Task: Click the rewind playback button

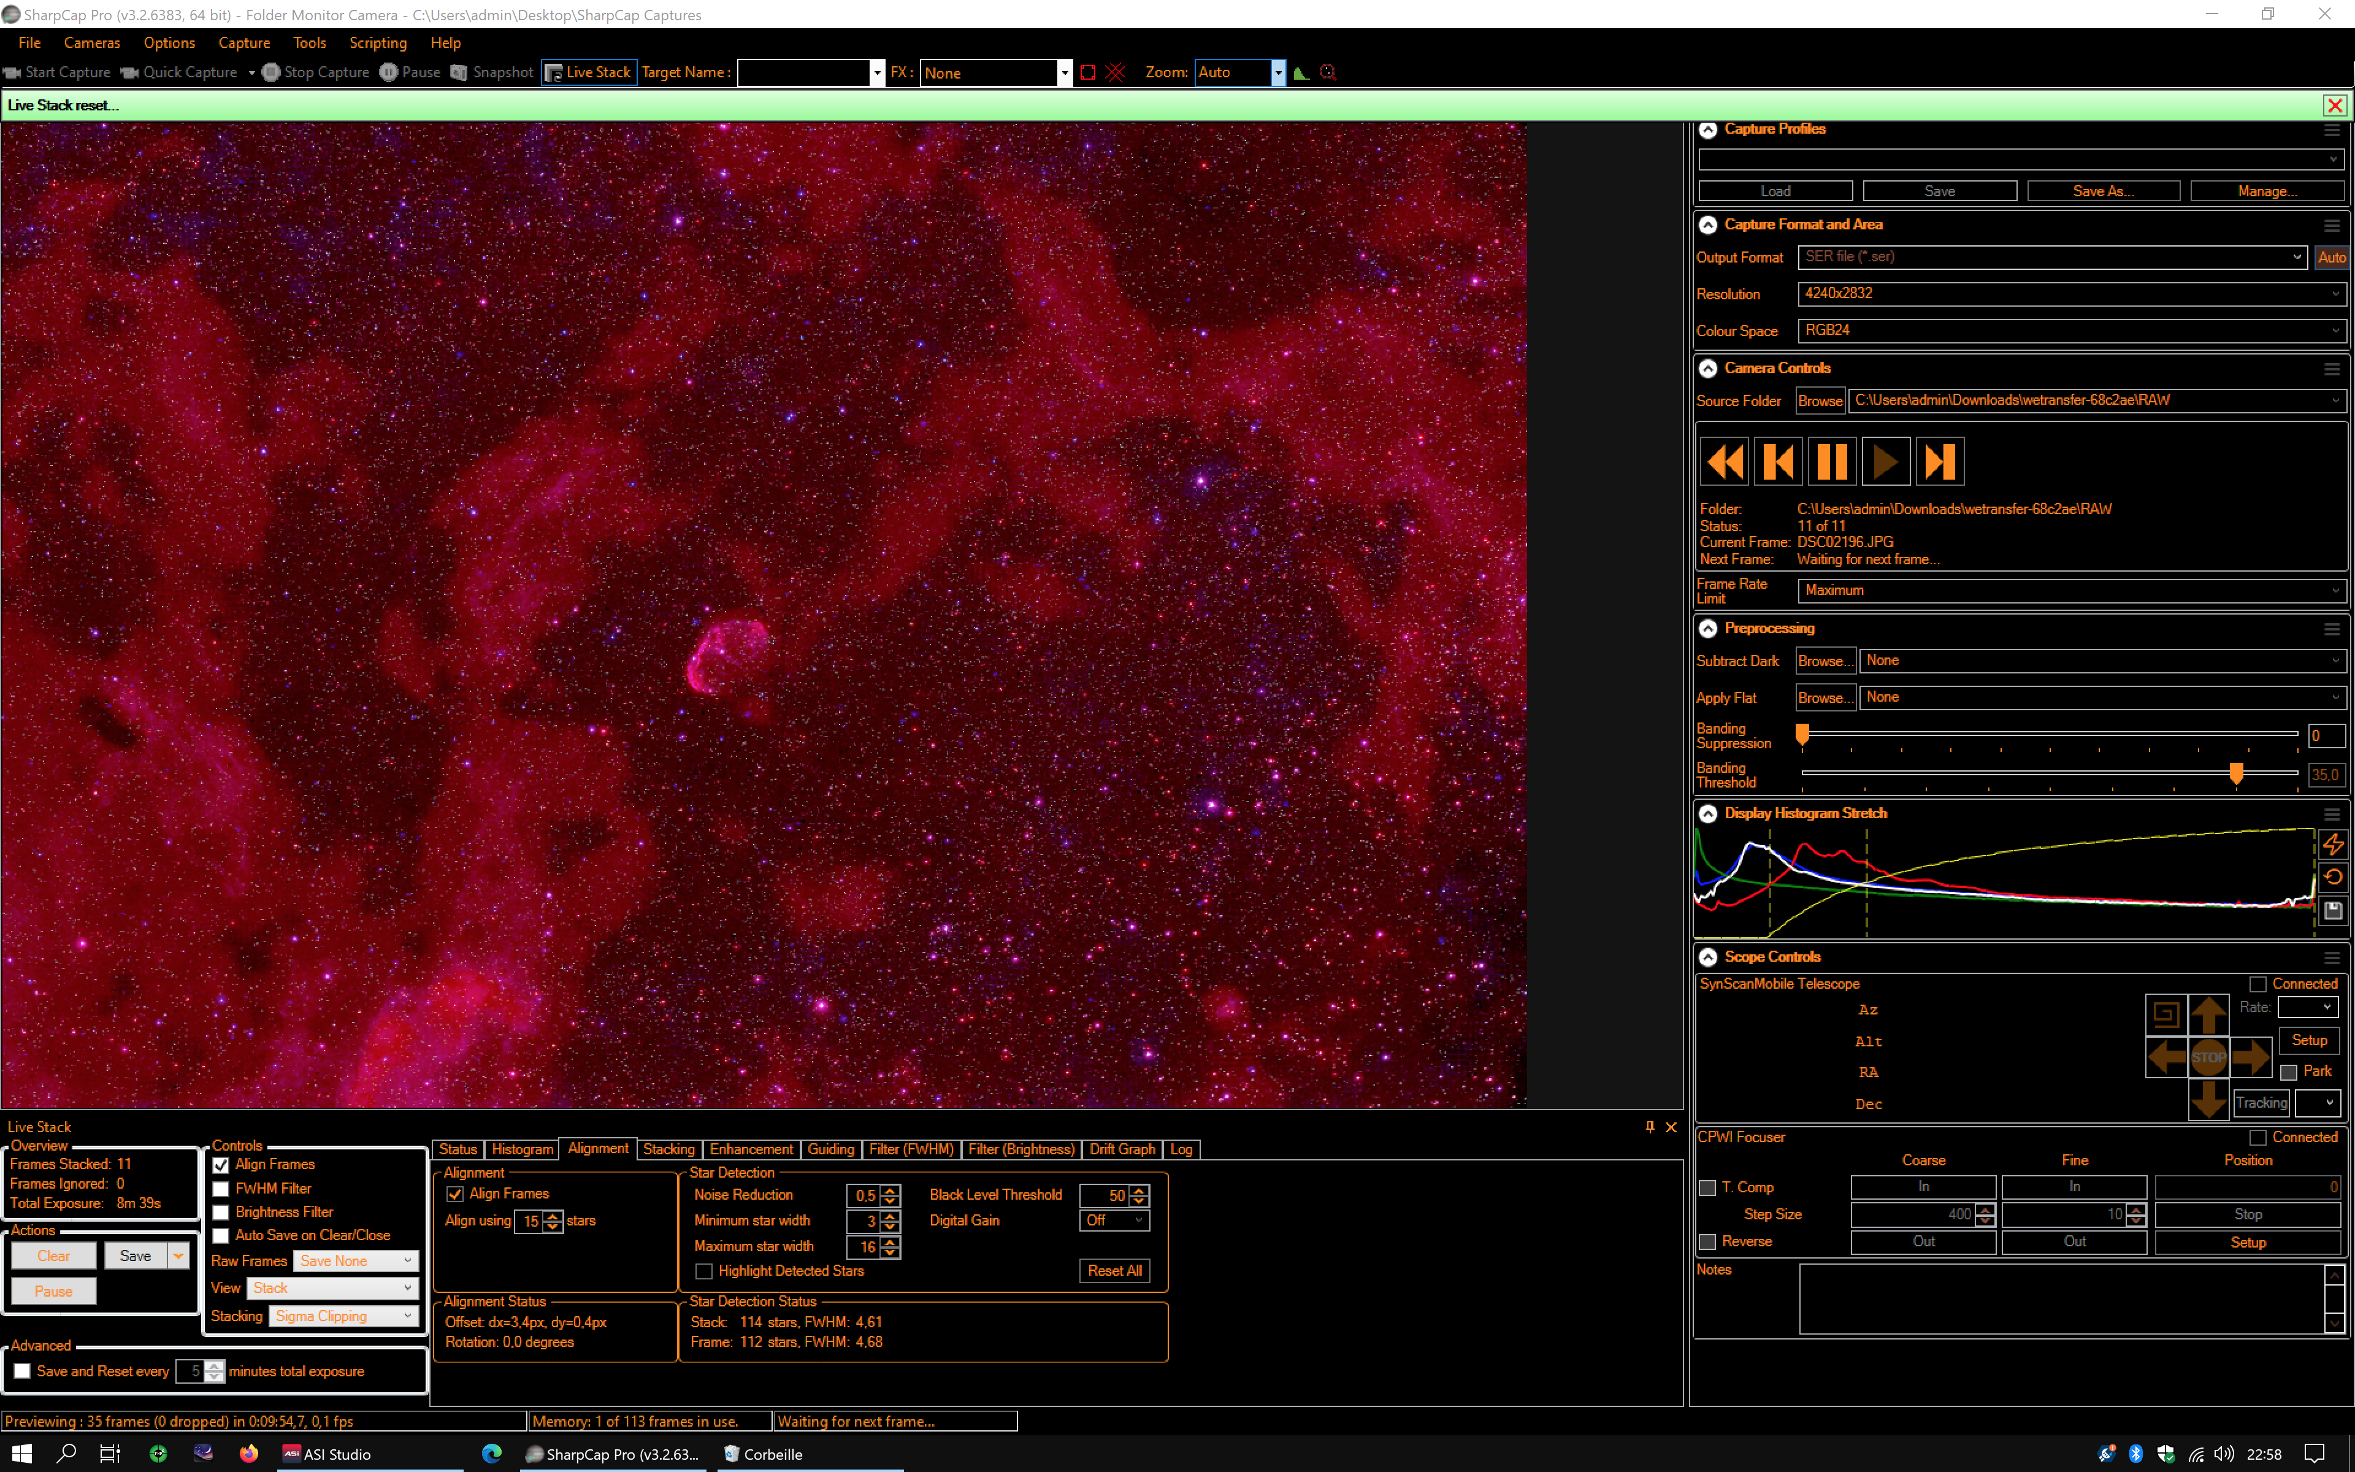Action: click(x=1725, y=461)
